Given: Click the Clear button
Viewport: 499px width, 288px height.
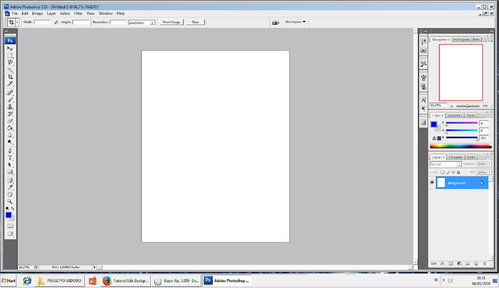Looking at the screenshot, I should (196, 22).
